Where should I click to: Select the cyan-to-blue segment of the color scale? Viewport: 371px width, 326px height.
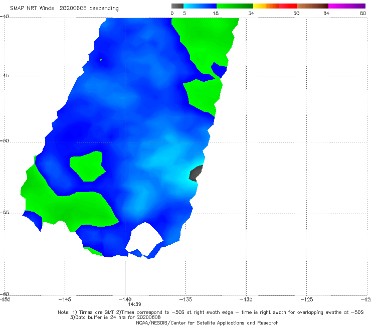pyautogui.click(x=200, y=6)
